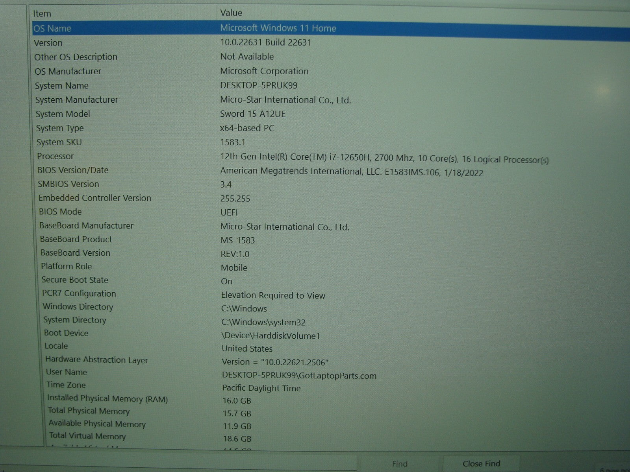Sort by the Item column header
Screen dimensions: 630x472
tap(42, 13)
